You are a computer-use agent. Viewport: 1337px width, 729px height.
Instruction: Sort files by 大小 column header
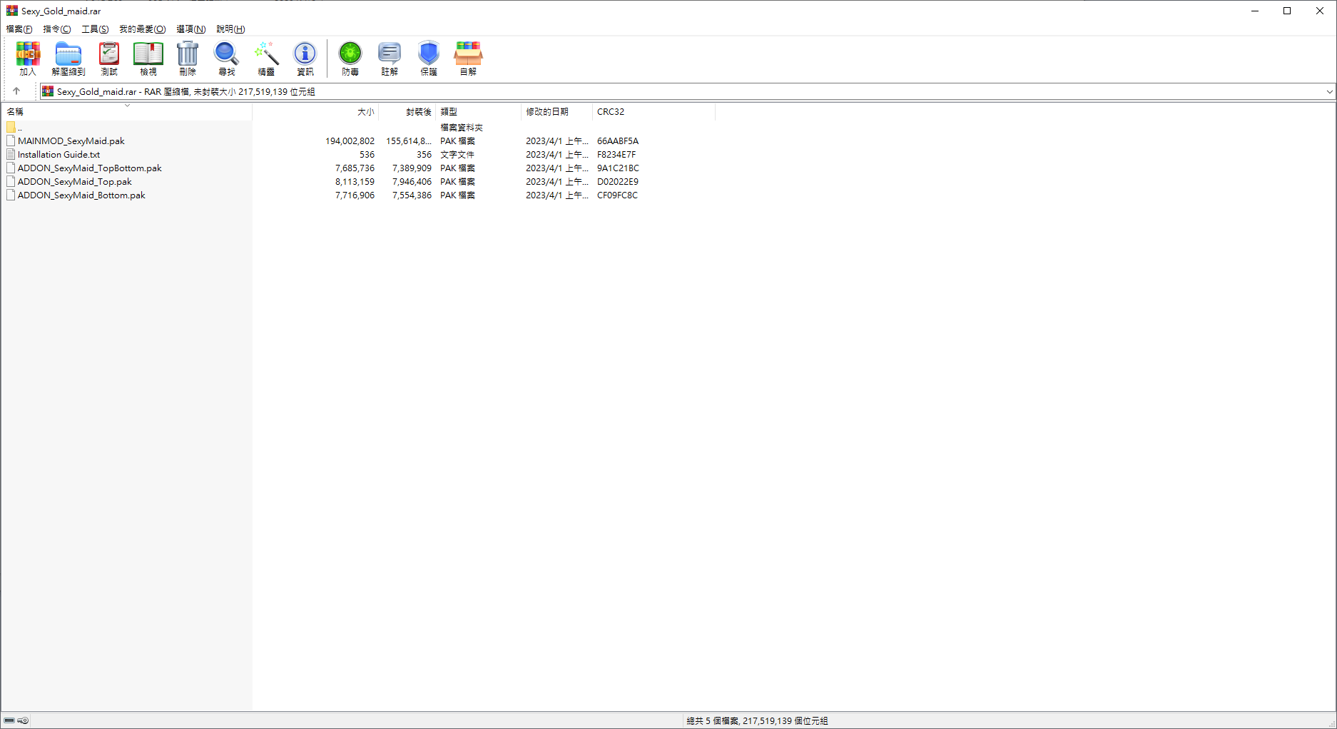pos(365,112)
